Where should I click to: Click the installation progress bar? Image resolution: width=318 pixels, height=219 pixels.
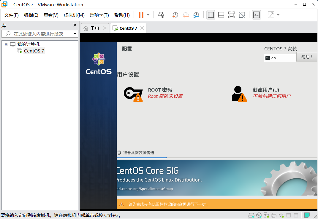click(217, 157)
